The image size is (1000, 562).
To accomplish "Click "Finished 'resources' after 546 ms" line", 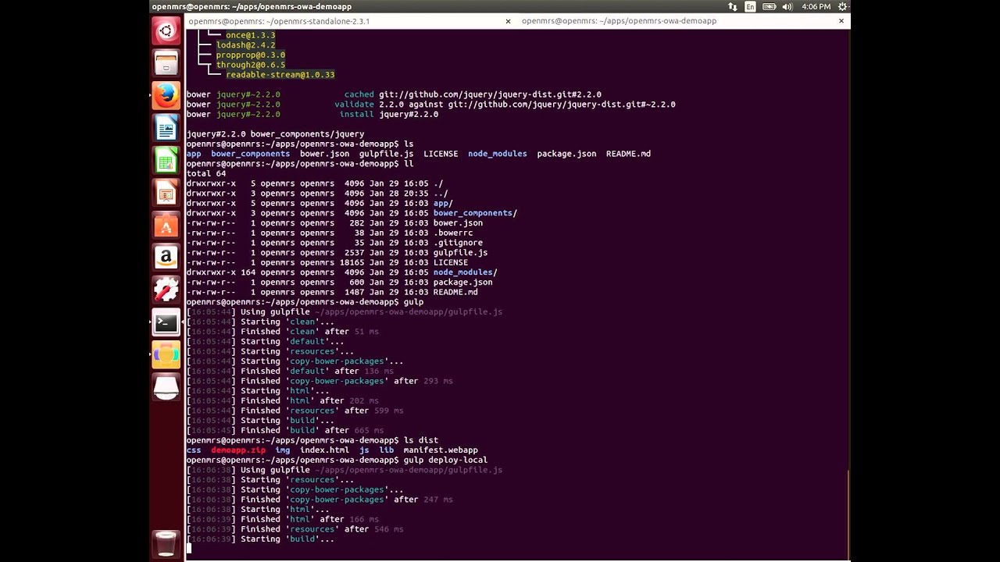I will pyautogui.click(x=295, y=529).
